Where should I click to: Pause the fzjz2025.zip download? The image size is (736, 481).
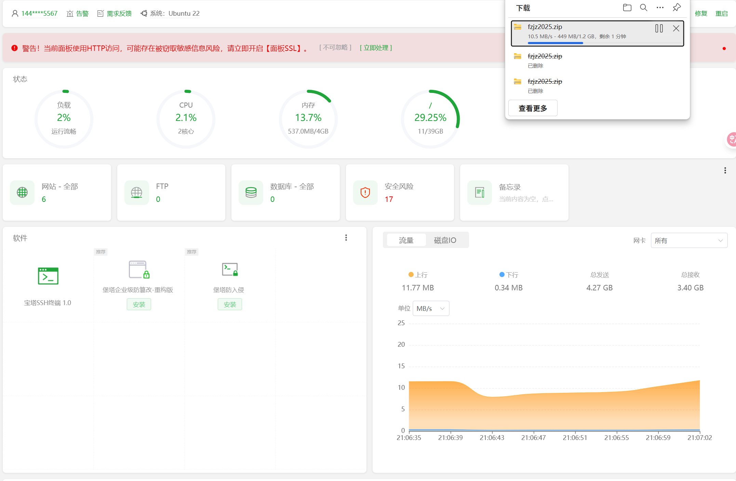coord(659,28)
